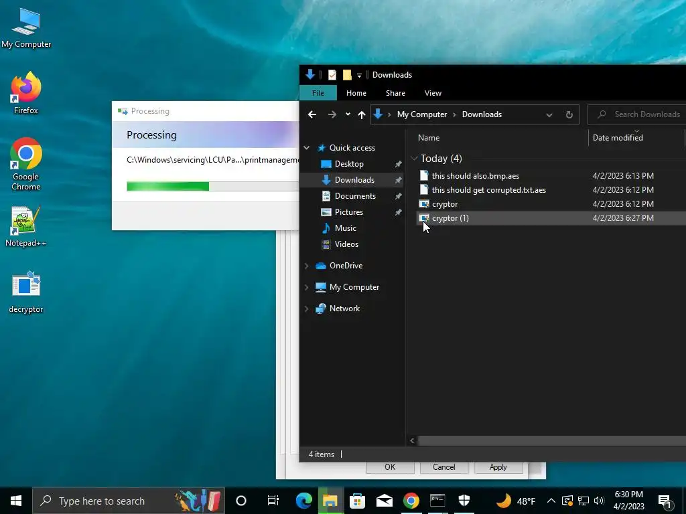This screenshot has height=514, width=686.
Task: Select 'this should get corrupted.txt.aes' file
Action: point(488,189)
